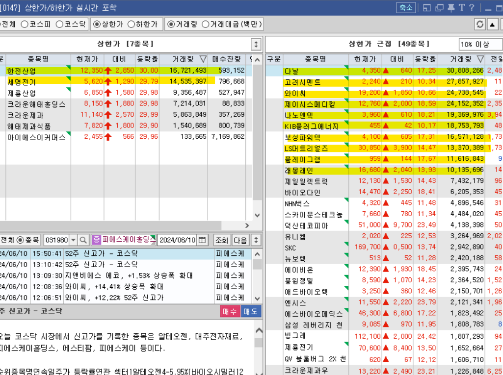Click the red triangle in the 다날 row
503x375 pixels.
(386, 71)
